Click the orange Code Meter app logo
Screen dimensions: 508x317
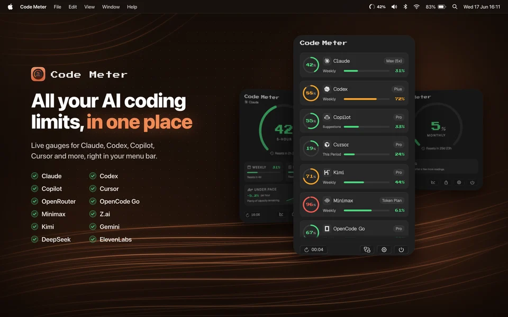coord(38,74)
